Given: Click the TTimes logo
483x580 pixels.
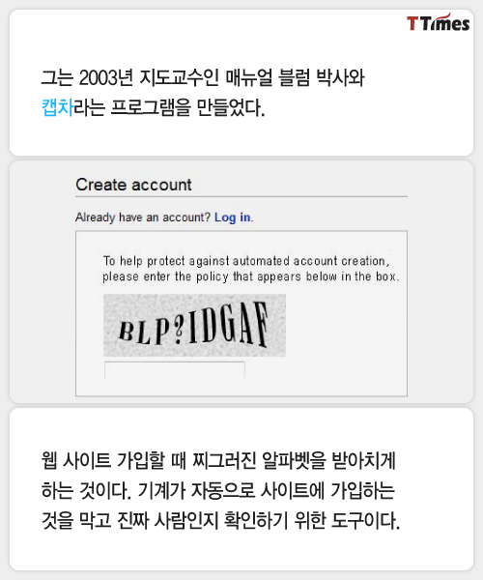Looking at the screenshot, I should (x=438, y=23).
